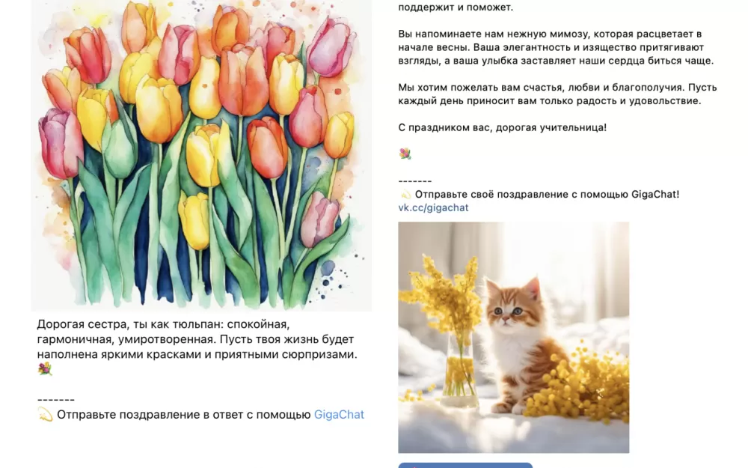Click the 'Мы хотим пожелать вам счастья' paragraph

pos(557,94)
